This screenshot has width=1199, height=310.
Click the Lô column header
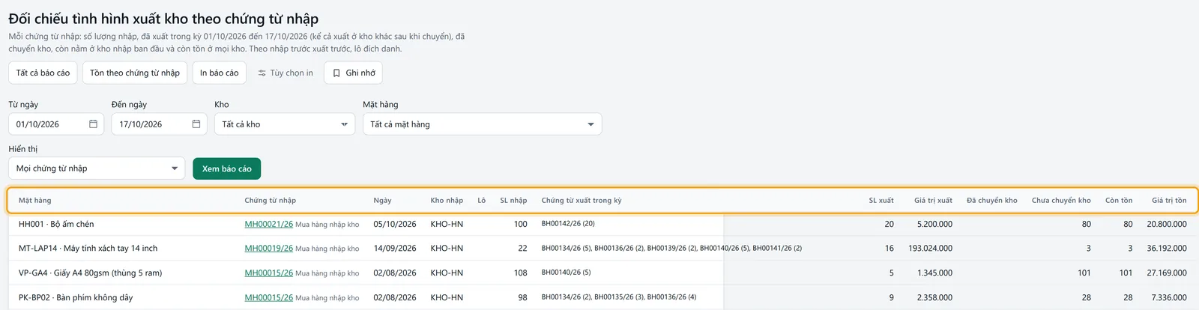coord(482,201)
